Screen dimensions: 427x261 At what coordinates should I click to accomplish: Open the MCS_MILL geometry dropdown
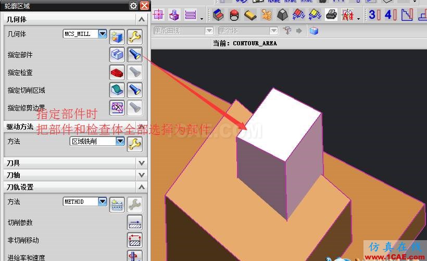103,34
